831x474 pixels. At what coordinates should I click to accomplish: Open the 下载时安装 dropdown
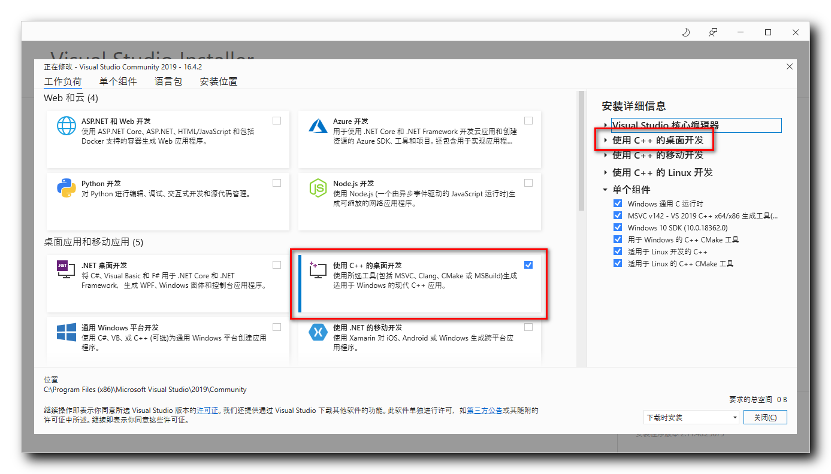[x=691, y=417]
